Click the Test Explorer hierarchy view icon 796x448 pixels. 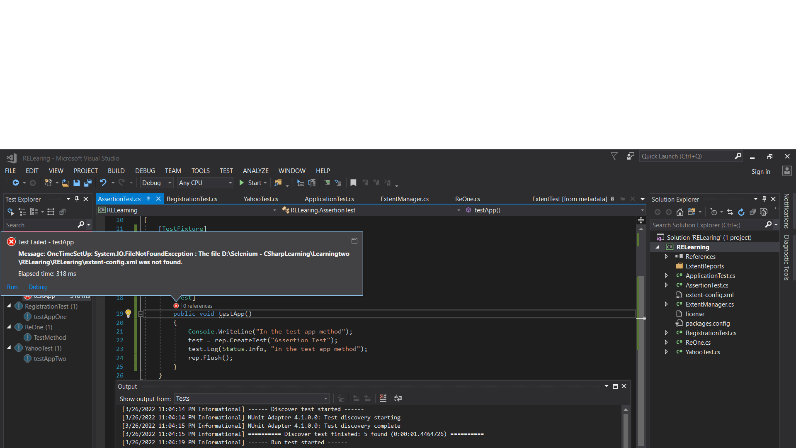tap(22, 212)
